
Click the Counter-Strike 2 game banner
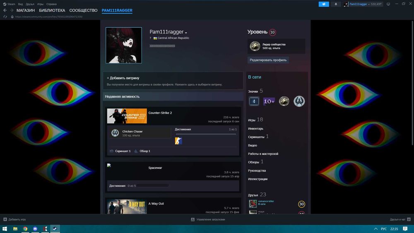[x=127, y=116]
